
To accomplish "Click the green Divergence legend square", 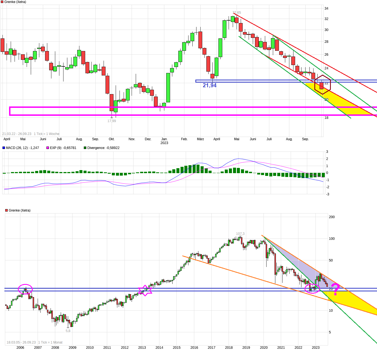I will click(x=85, y=148).
